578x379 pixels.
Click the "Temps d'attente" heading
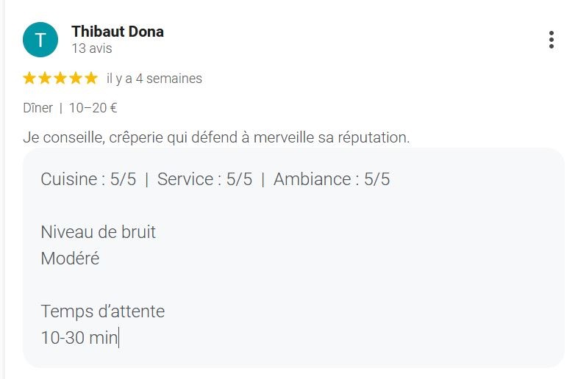(x=102, y=311)
